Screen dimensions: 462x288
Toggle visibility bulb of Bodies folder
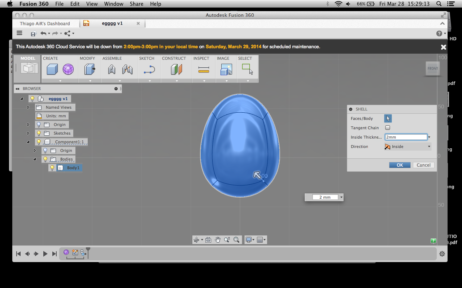pyautogui.click(x=45, y=159)
